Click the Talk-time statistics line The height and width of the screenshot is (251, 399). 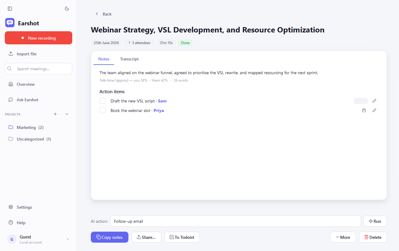pyautogui.click(x=144, y=80)
